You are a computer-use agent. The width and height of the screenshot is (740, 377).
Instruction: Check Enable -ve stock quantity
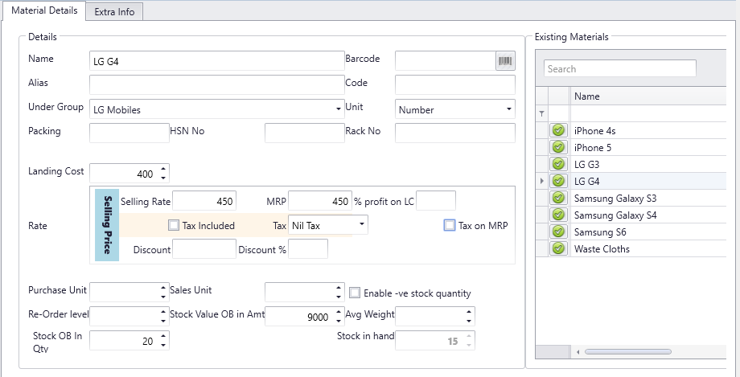coord(354,293)
